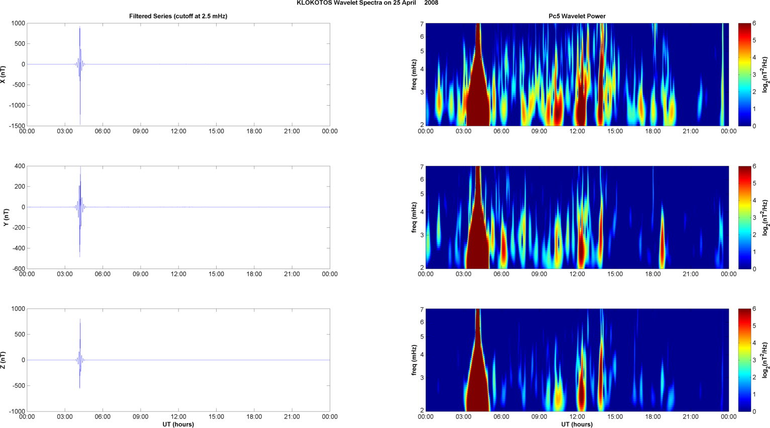Click the '21:00' tick under the bottom wavelet plot
The image size is (770, 428).
691,416
